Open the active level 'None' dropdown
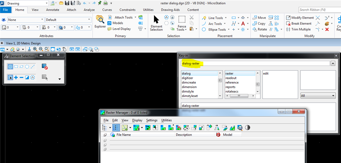 tap(42, 20)
